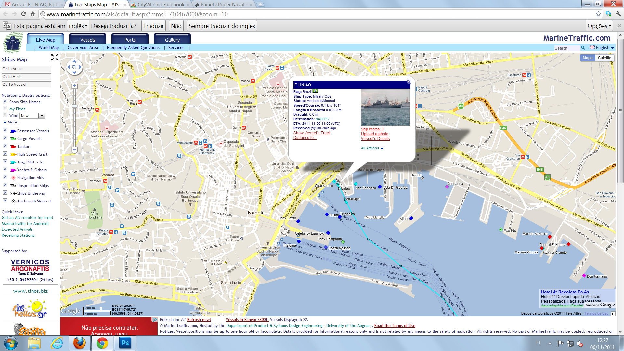This screenshot has width=624, height=351.
Task: Click the Isola Di Procida ship marker
Action: click(x=380, y=187)
